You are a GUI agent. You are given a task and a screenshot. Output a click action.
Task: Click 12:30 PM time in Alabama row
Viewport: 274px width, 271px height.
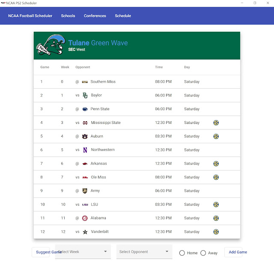click(x=163, y=218)
